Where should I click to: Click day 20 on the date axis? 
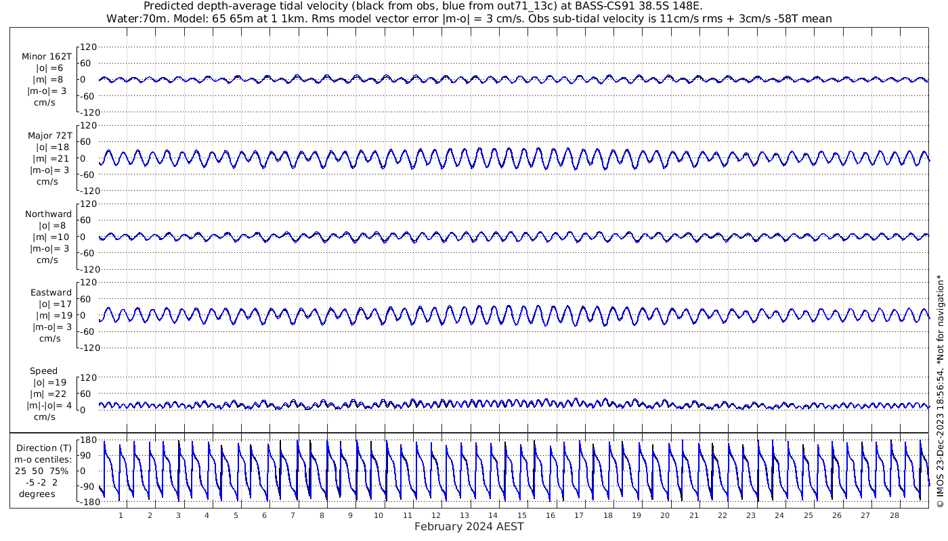[x=664, y=515]
